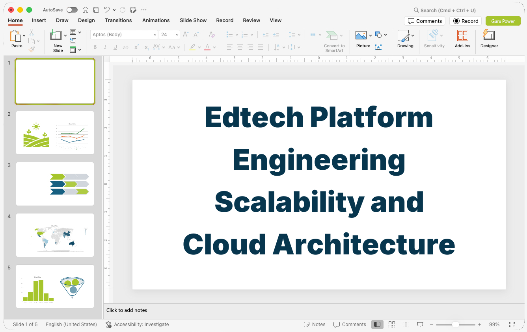Toggle Italic formatting
This screenshot has width=527, height=332.
tap(105, 47)
